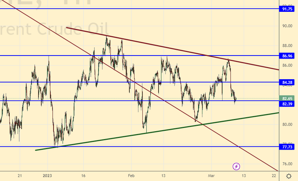Click the 80.00 price scale value
The height and width of the screenshot is (181, 298).
[x=287, y=125]
